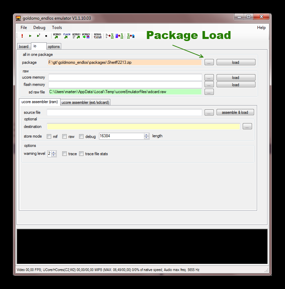Click the warning level value field
This screenshot has height=289, width=285.
pyautogui.click(x=49, y=154)
